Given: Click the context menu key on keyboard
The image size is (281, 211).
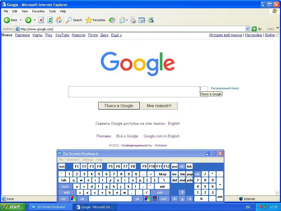Looking at the screenshot, I should (x=155, y=199).
